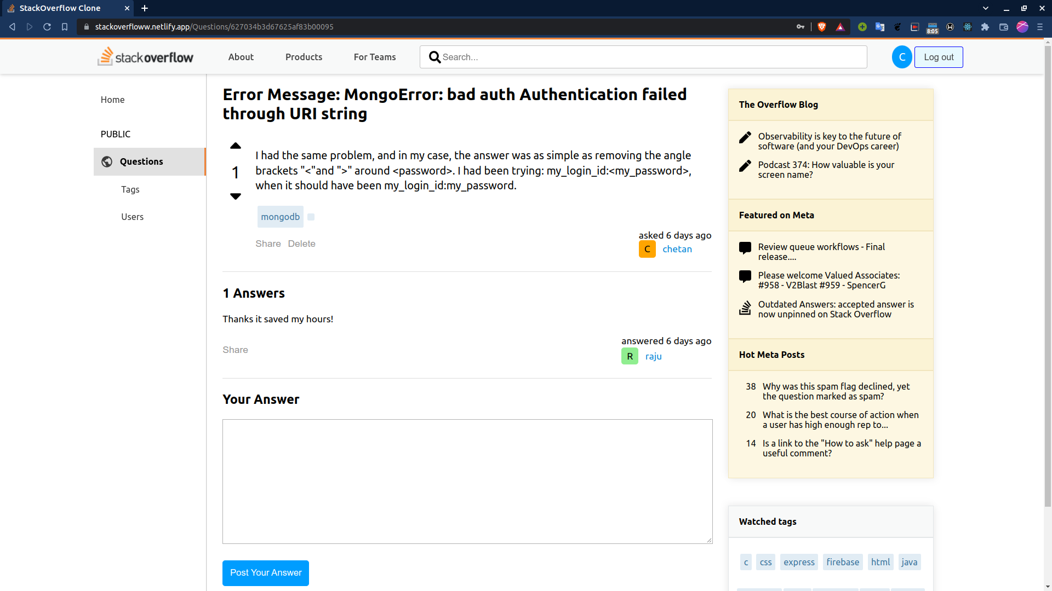Downvote the question with down arrow
This screenshot has width=1052, height=591.
(236, 196)
